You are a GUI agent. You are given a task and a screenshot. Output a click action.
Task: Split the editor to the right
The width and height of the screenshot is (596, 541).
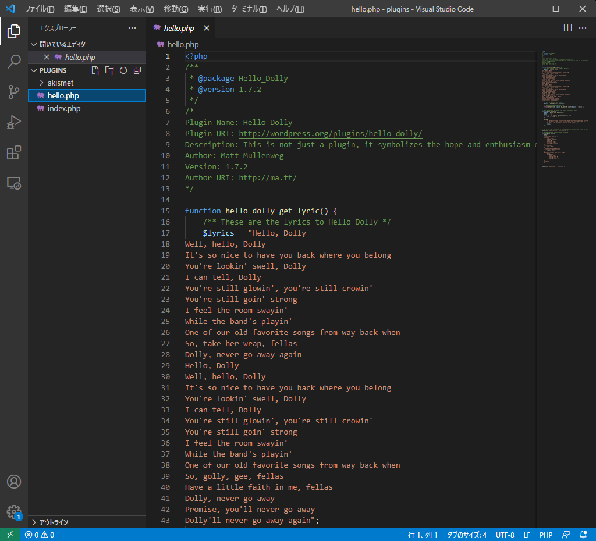tap(567, 28)
